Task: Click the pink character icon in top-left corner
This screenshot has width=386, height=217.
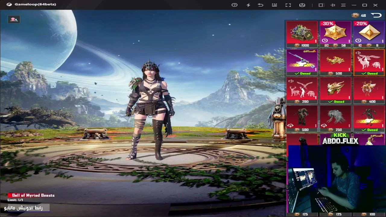Action: click(14, 19)
